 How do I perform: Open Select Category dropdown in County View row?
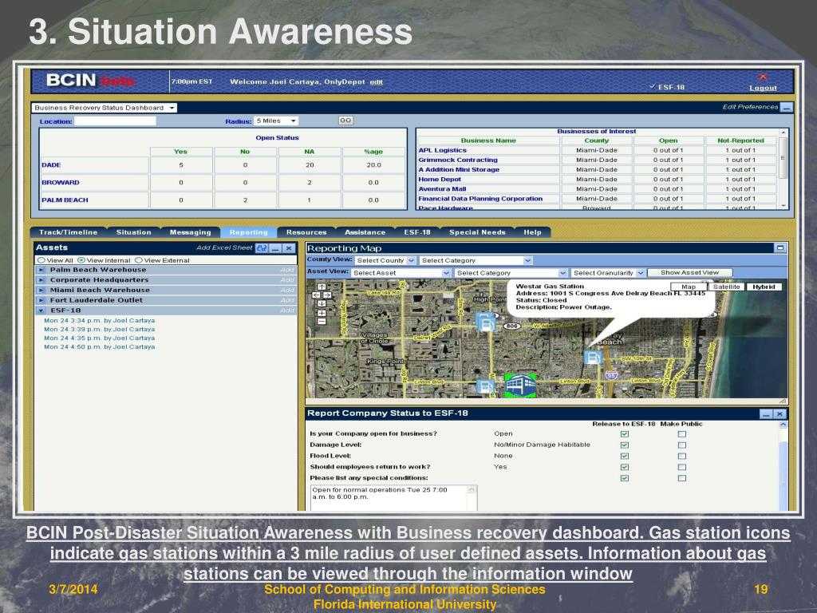476,260
